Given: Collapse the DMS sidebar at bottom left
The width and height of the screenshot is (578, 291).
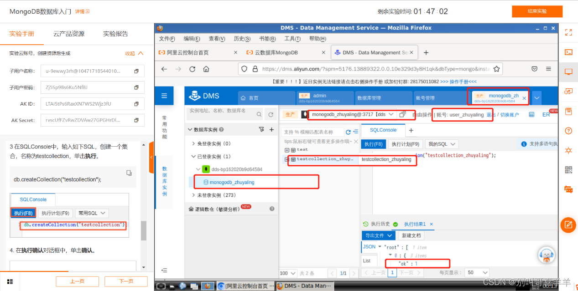Looking at the screenshot, I should [x=164, y=271].
